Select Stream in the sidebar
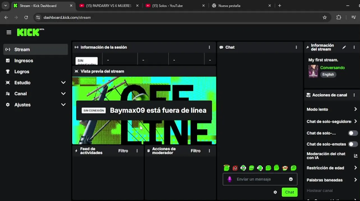360x201 pixels. point(36,49)
